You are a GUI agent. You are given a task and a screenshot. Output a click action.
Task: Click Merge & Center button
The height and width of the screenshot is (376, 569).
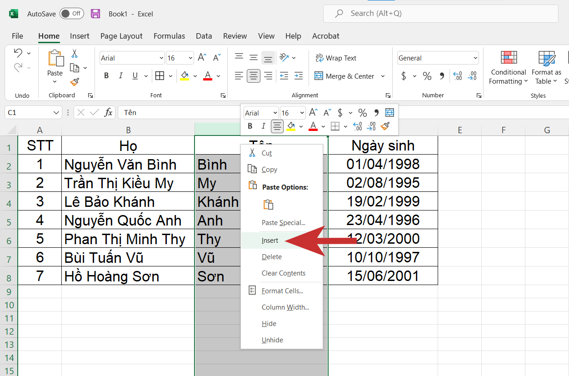344,76
